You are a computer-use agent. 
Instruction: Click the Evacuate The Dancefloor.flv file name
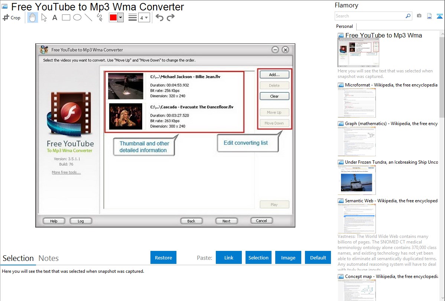[x=192, y=107]
